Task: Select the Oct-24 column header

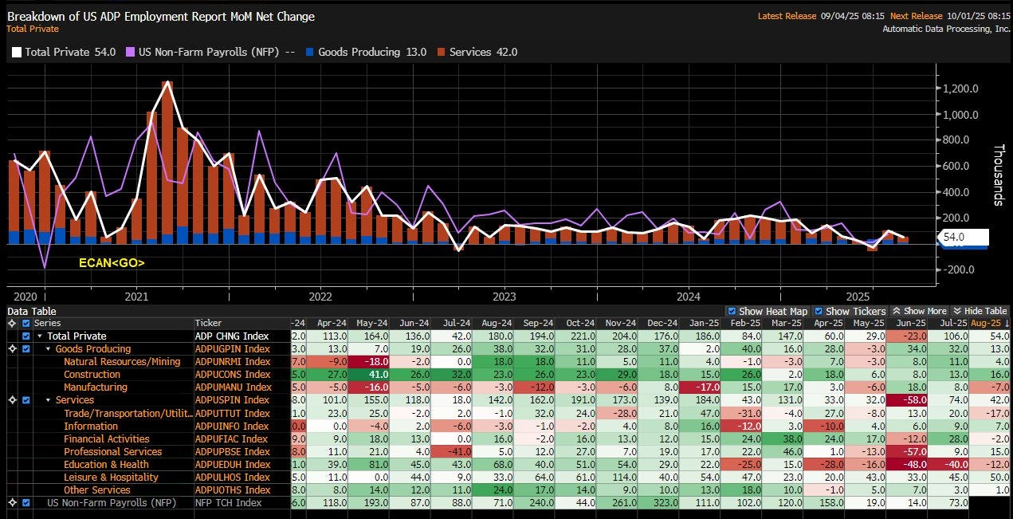Action: pyautogui.click(x=575, y=323)
